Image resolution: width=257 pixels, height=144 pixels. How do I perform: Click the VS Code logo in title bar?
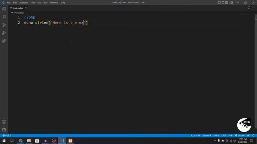[x=3, y=2]
